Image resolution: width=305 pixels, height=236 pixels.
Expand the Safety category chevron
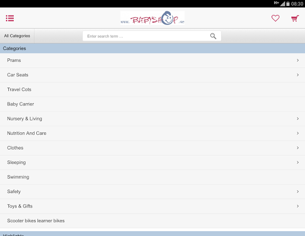298,191
